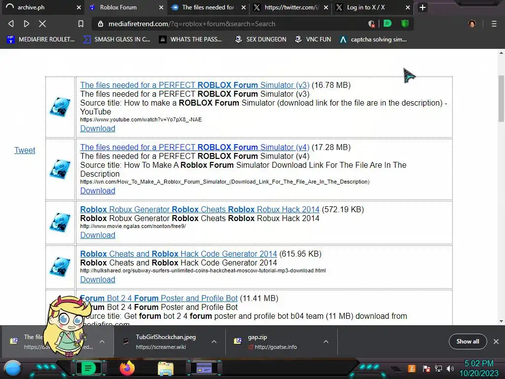
Task: Close the Log in to X tab
Action: click(x=408, y=7)
